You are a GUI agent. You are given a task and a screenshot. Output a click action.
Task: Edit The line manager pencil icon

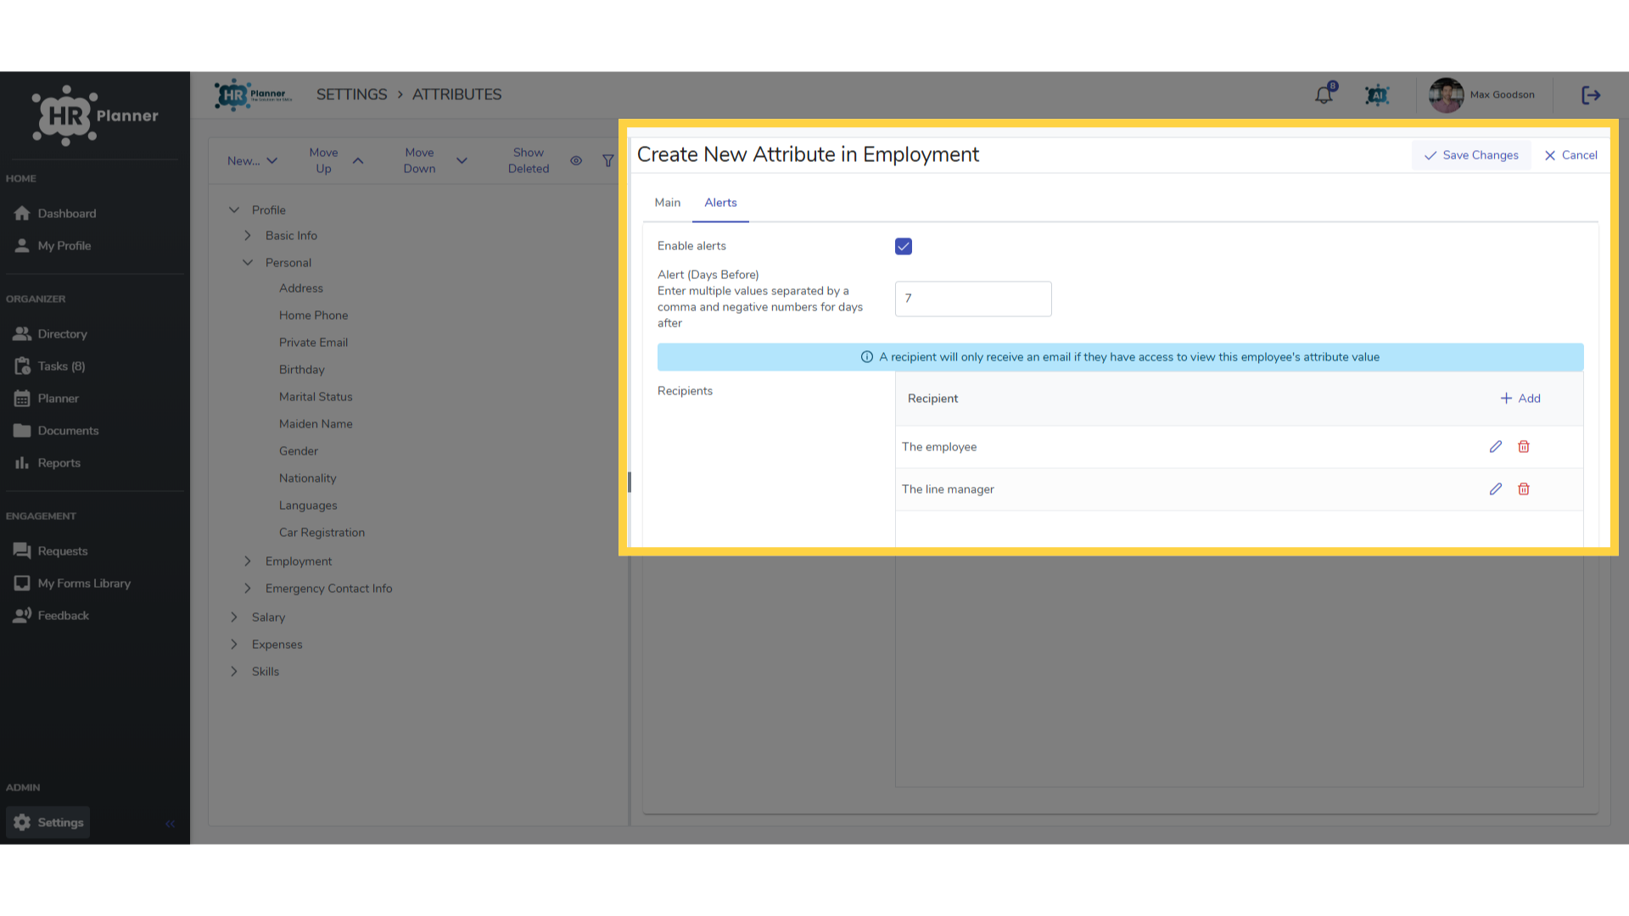(x=1496, y=489)
